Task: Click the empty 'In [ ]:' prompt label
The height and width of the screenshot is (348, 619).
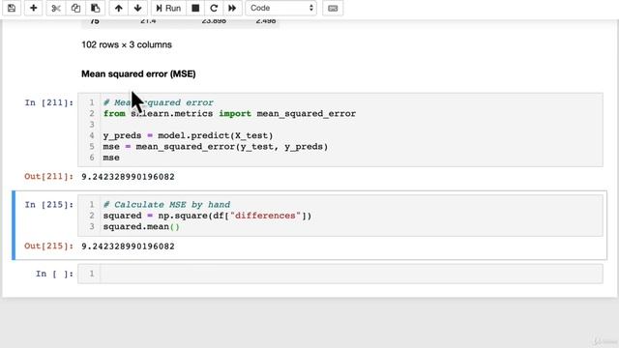Action: 54,274
